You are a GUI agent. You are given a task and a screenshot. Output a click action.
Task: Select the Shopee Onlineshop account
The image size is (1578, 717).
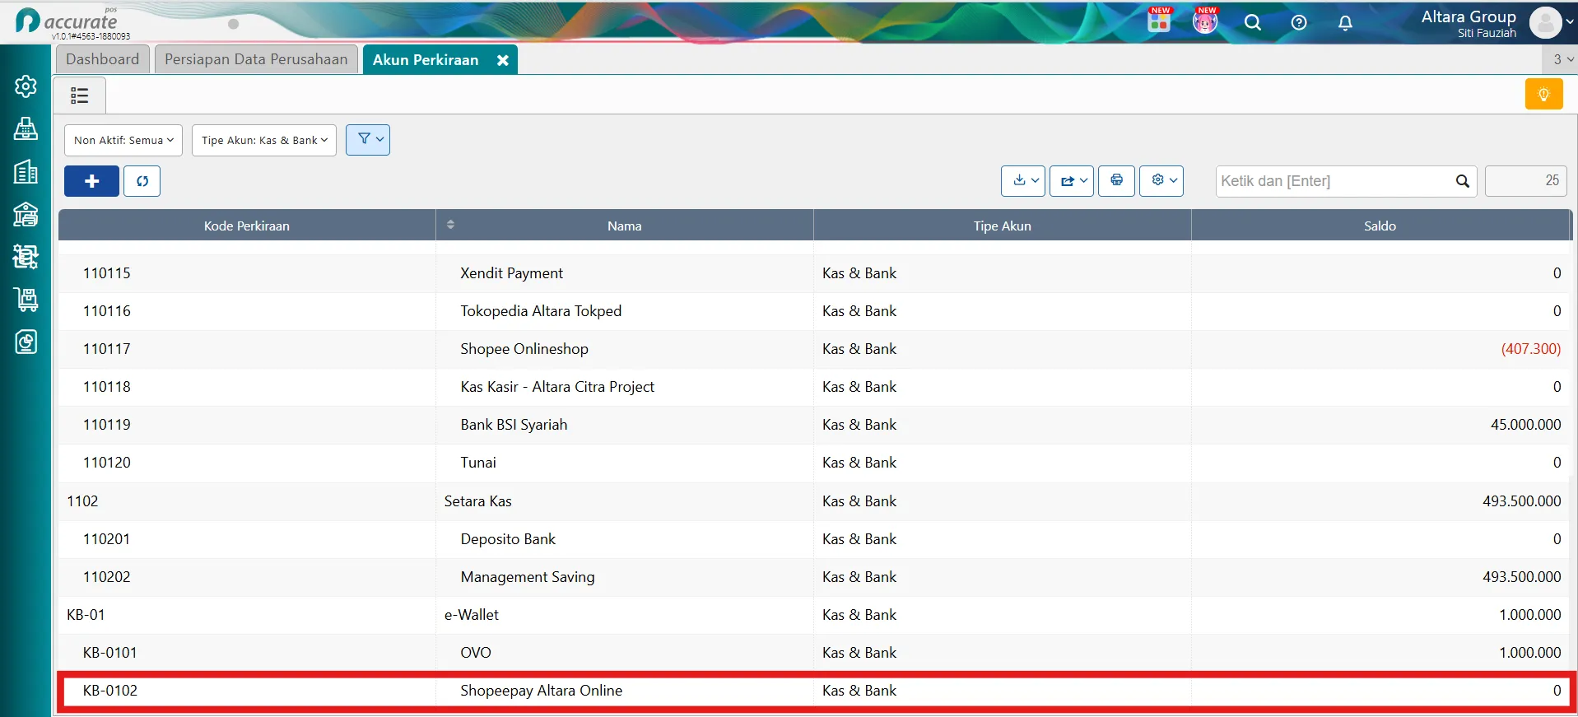815,349
